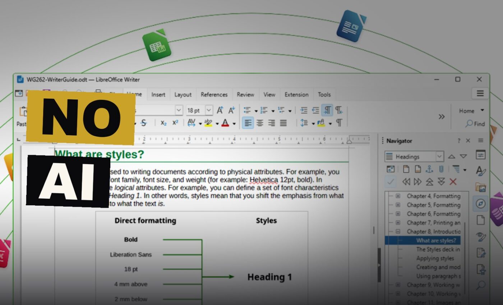The image size is (503, 305).
Task: Open the highlighting color dropdown arrow
Action: pos(217,124)
